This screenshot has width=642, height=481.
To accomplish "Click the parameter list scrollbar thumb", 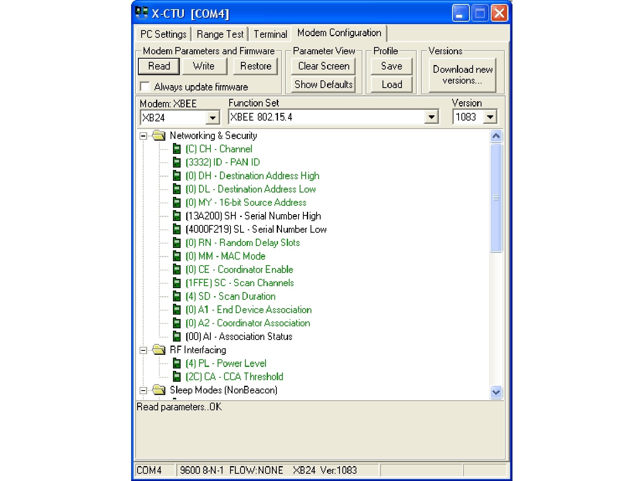I will coord(496,197).
